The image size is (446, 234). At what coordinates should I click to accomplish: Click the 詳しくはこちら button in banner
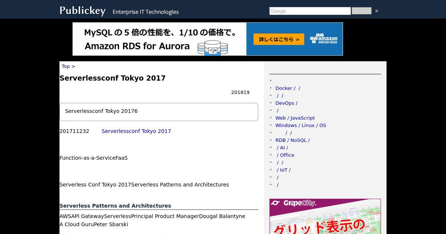click(279, 39)
